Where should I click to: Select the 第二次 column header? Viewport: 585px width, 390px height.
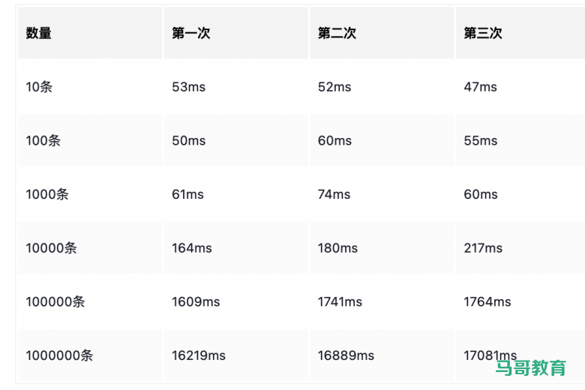(x=337, y=33)
